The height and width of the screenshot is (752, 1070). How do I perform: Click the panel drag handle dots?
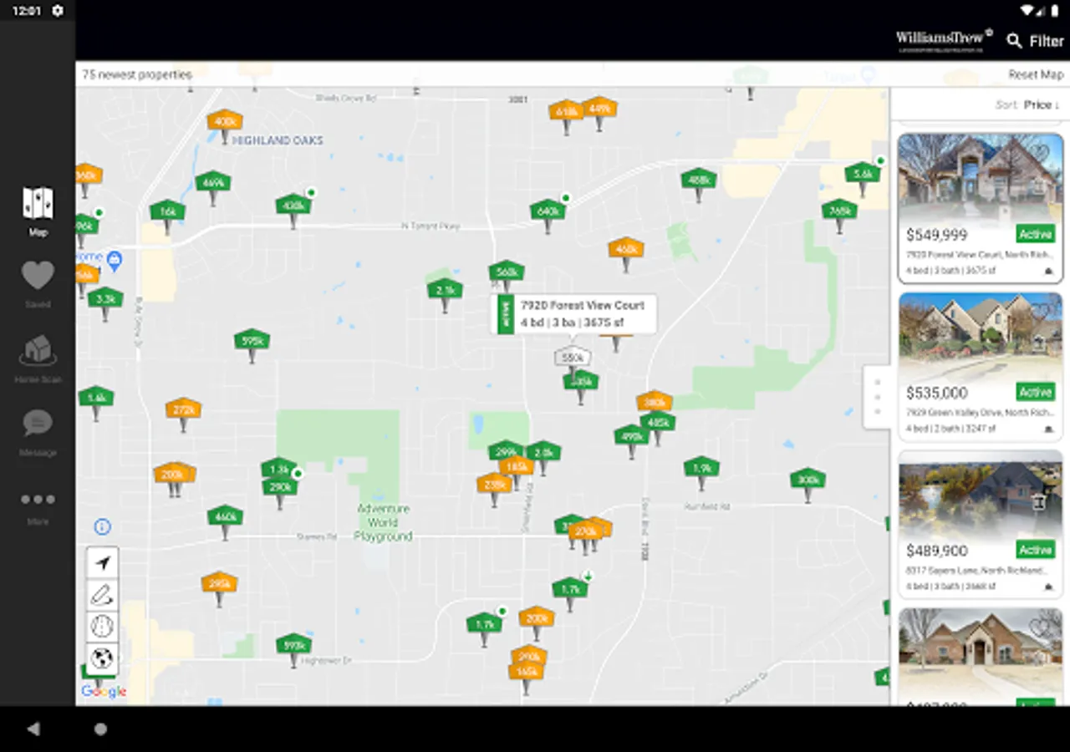coord(877,397)
